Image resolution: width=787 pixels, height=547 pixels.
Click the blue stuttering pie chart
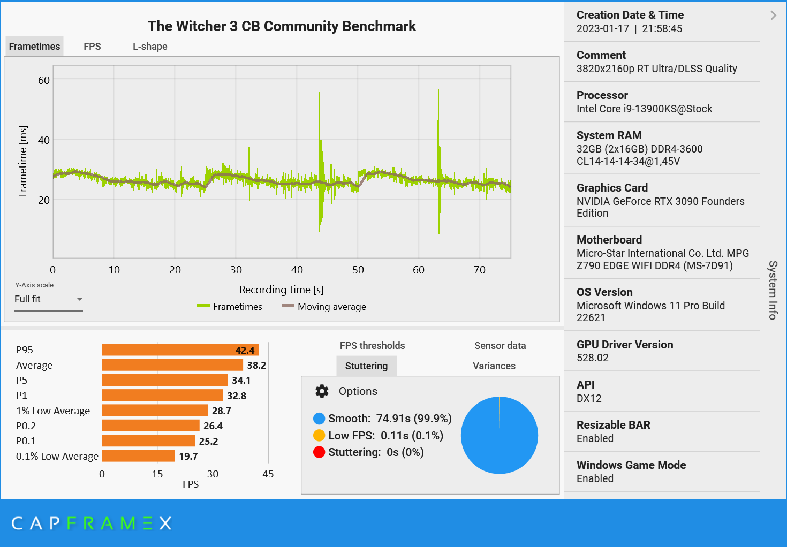[500, 435]
